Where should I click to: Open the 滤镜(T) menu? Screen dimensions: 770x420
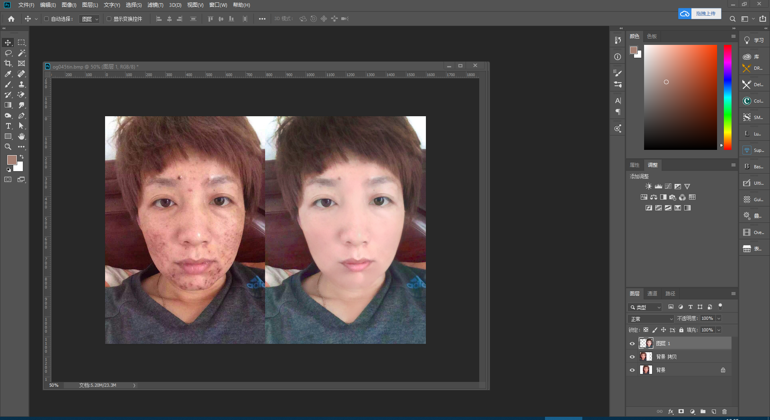[155, 5]
